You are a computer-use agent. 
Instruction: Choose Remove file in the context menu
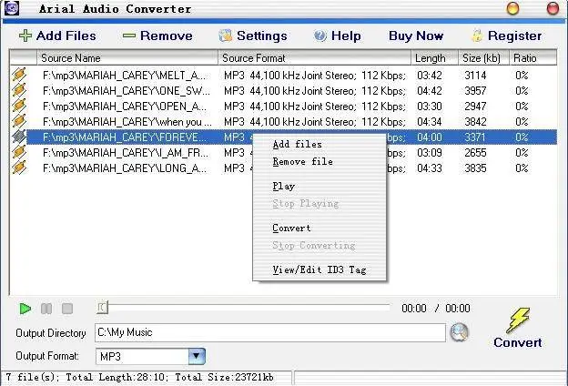(x=303, y=162)
